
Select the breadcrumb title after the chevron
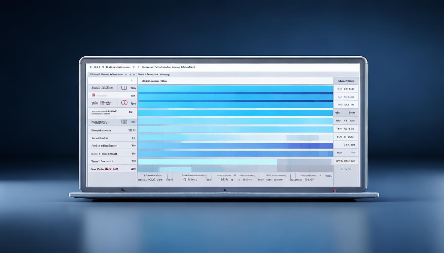tap(168, 67)
